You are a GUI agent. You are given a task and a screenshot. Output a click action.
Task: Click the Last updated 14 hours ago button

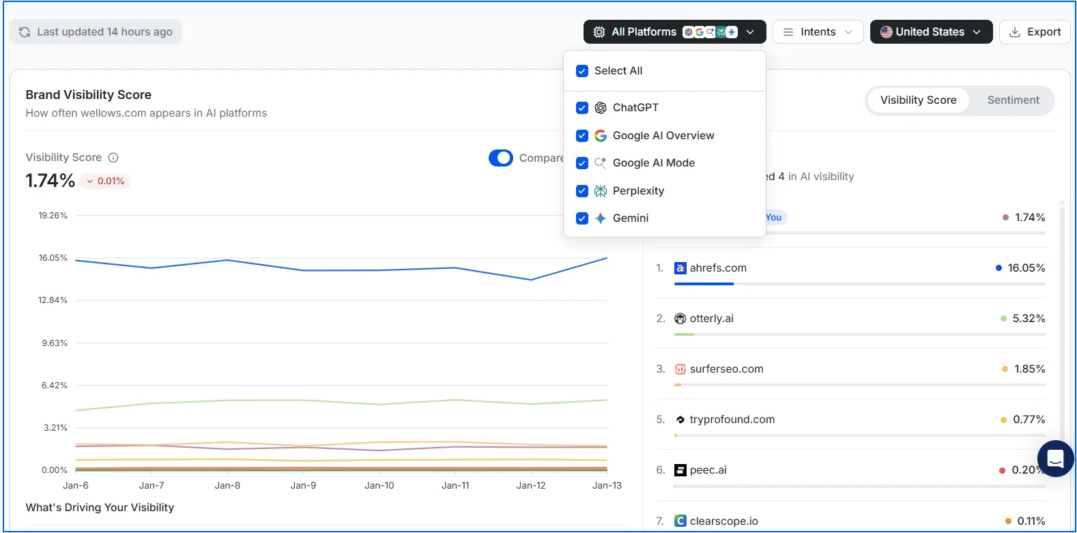pyautogui.click(x=96, y=32)
